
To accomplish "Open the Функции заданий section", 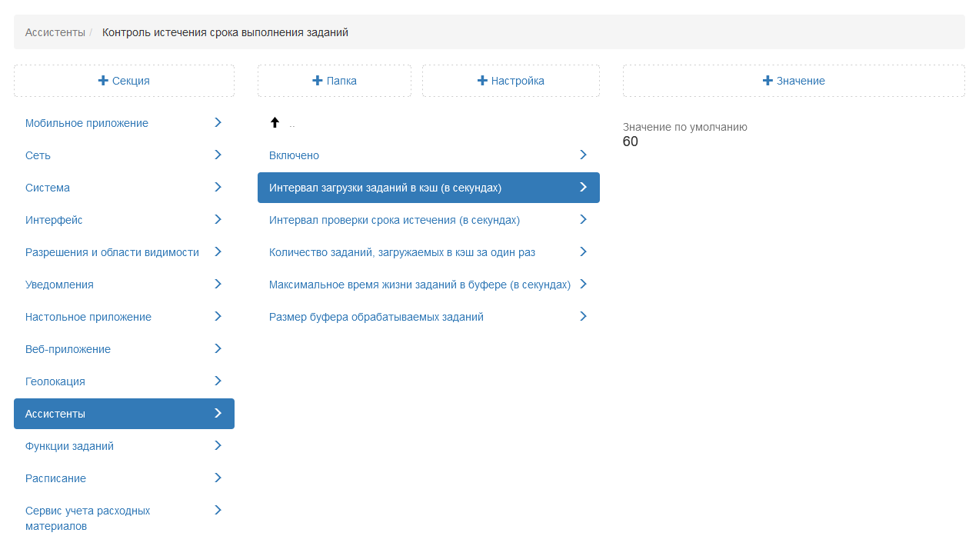I will (69, 446).
